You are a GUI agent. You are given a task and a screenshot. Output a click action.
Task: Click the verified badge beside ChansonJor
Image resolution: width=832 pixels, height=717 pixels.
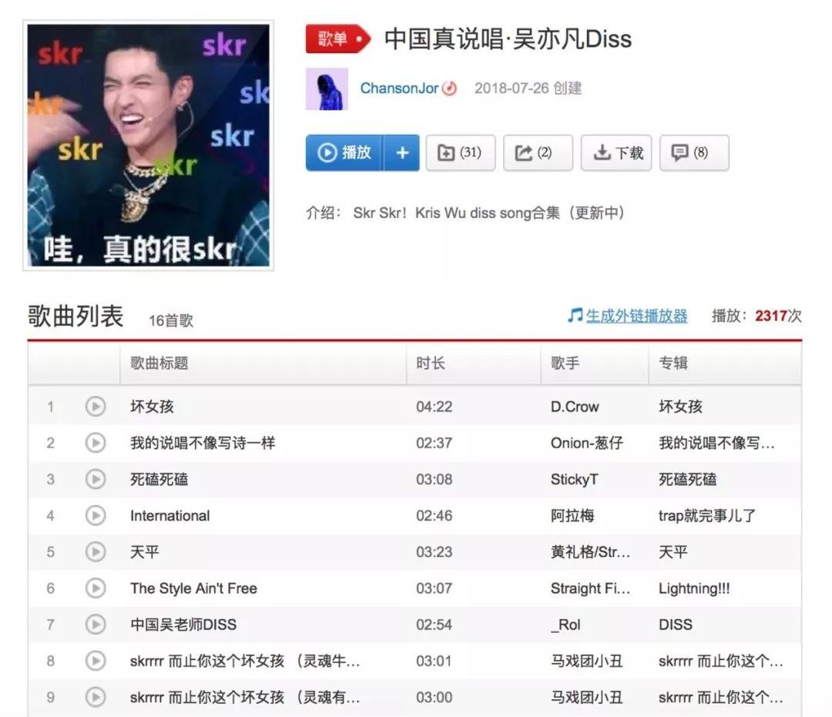[x=449, y=88]
